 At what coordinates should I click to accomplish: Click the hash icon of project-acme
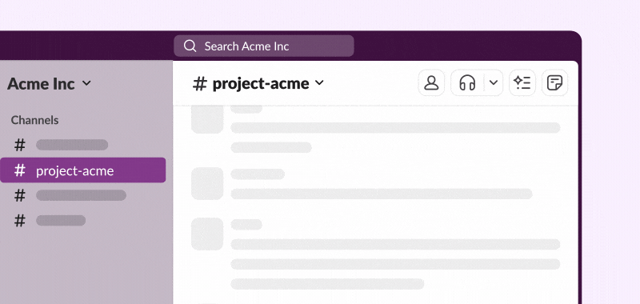point(19,170)
